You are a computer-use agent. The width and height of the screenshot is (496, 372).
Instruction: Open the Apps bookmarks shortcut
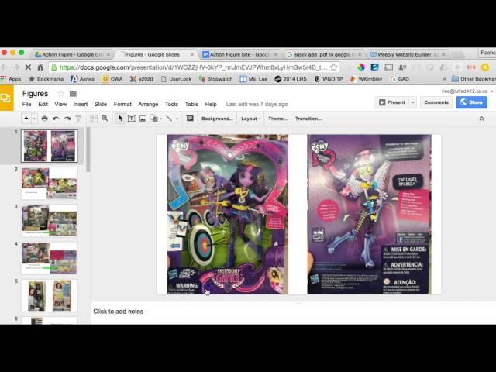click(11, 79)
